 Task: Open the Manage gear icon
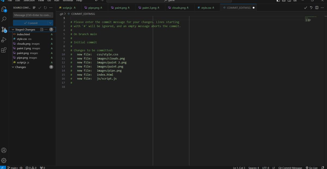pyautogui.click(x=4, y=160)
